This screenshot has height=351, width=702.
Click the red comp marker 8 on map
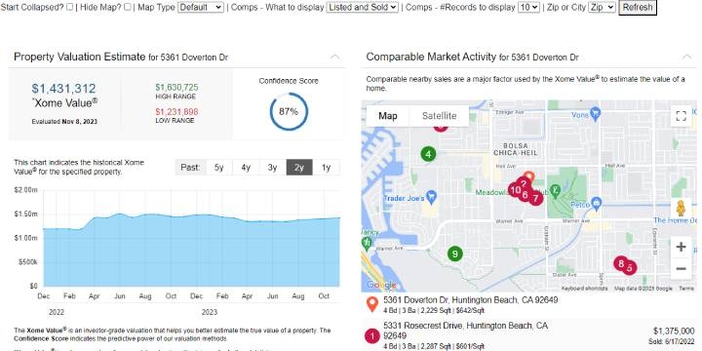[x=620, y=263]
